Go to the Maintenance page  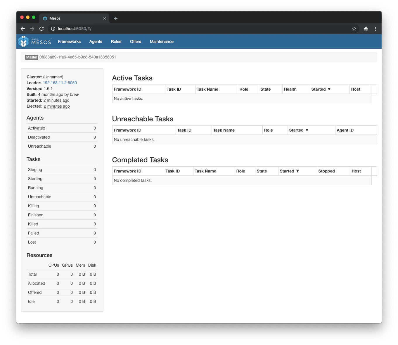tap(162, 42)
